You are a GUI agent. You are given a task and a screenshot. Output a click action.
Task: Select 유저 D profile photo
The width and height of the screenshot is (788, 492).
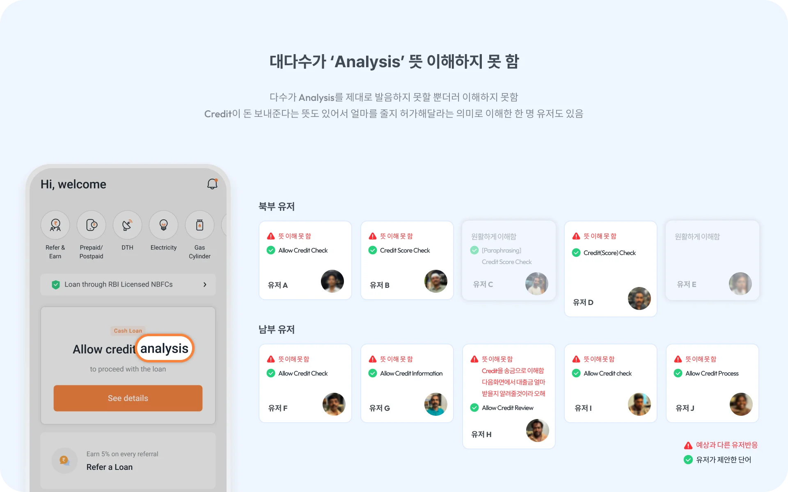click(x=639, y=298)
